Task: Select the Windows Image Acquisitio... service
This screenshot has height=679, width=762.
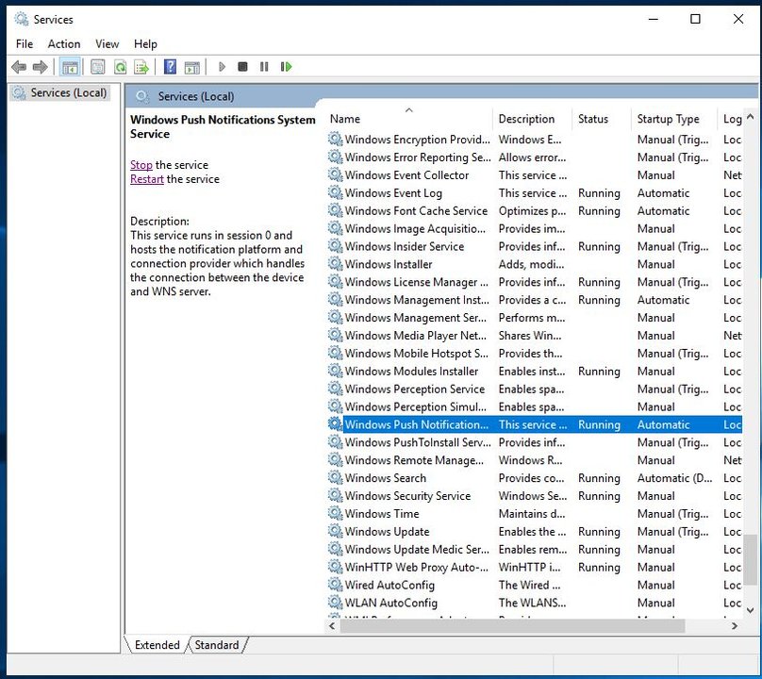Action: (x=534, y=228)
